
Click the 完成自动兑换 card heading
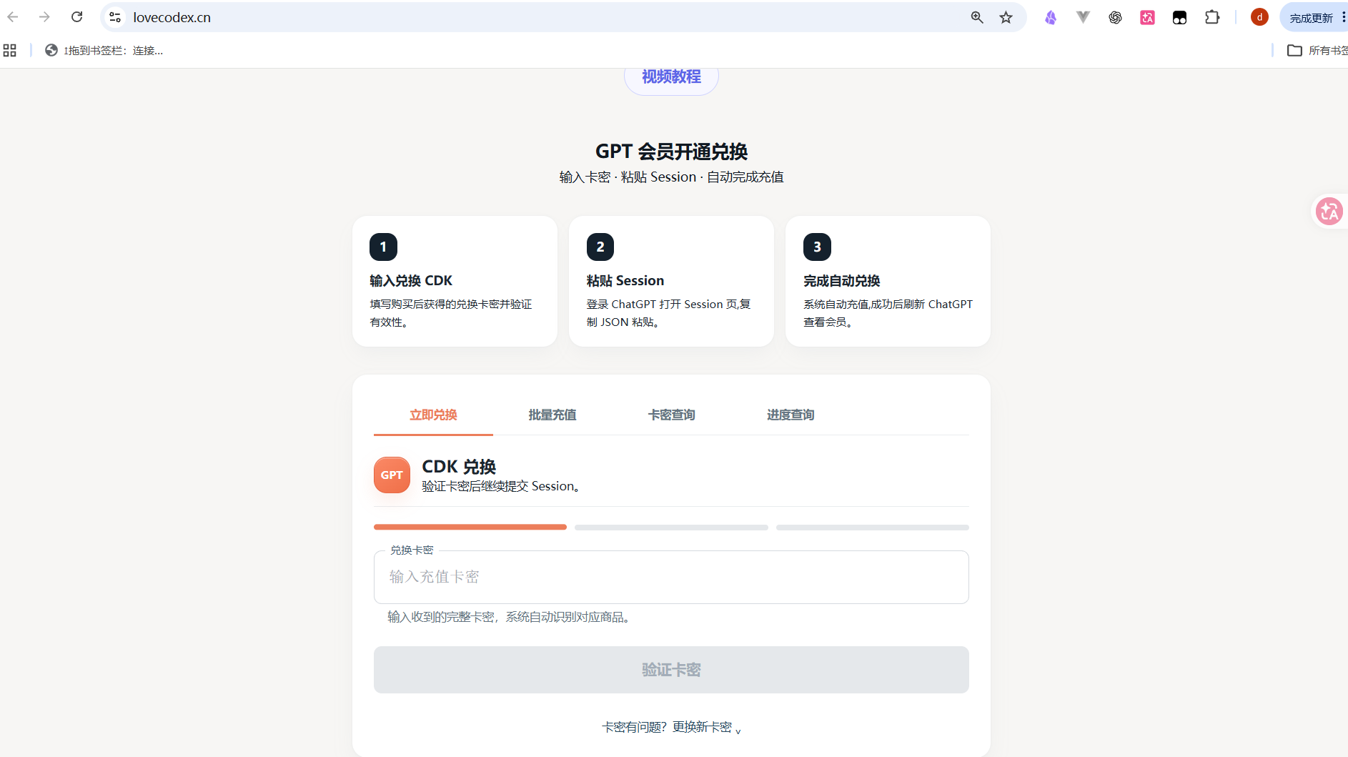(842, 281)
